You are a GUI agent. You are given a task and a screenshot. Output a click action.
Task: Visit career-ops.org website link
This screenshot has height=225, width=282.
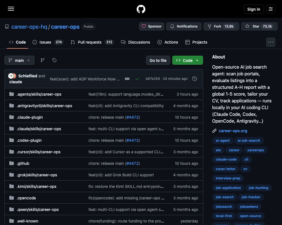coord(233,131)
